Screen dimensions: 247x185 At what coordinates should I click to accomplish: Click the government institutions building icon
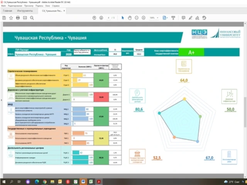click(x=137, y=156)
